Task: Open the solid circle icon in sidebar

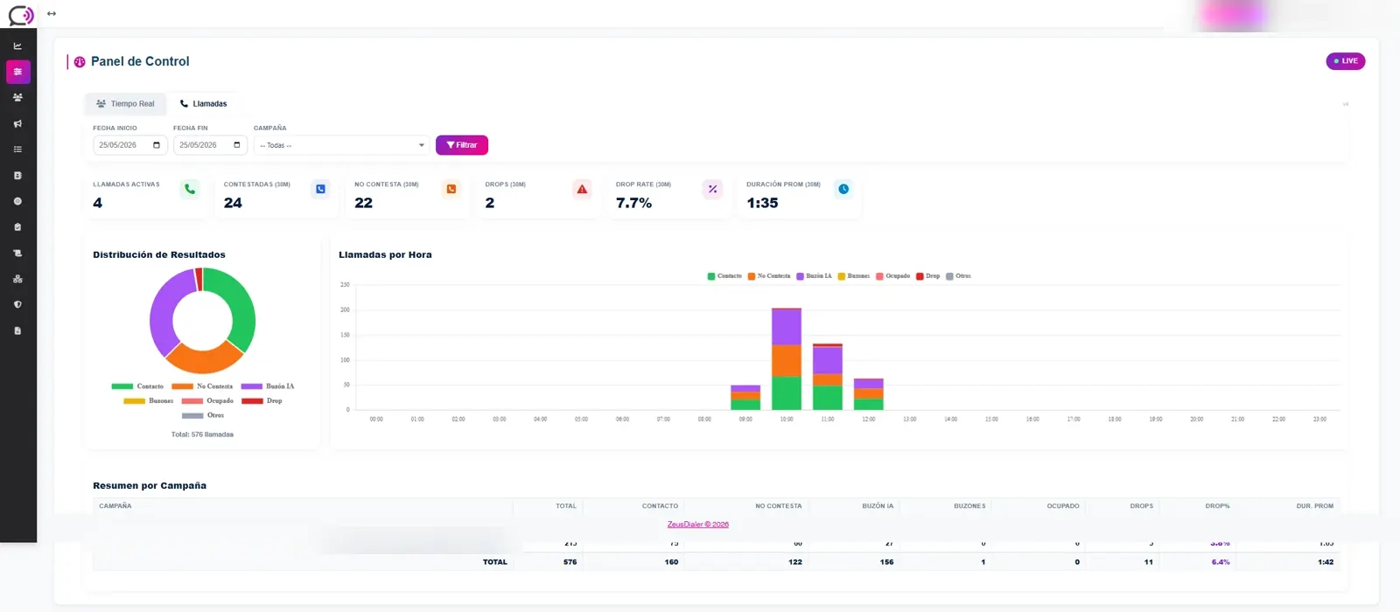Action: click(17, 201)
